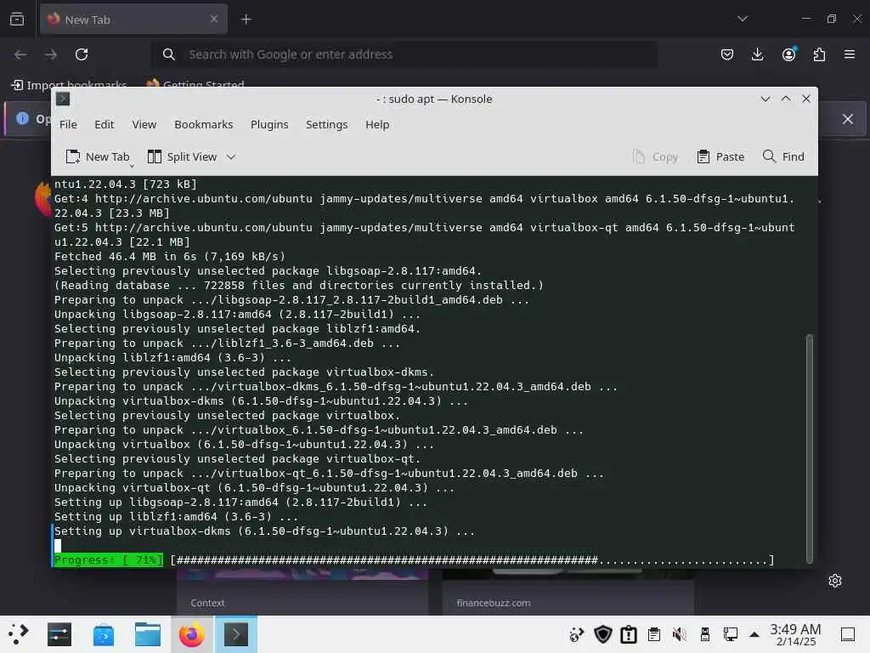Viewport: 870px width, 653px height.
Task: Go forward in Firefox
Action: point(51,54)
